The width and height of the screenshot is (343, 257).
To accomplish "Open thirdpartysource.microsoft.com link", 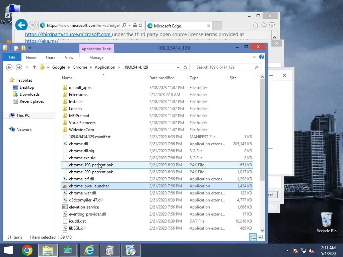I will click(x=68, y=34).
